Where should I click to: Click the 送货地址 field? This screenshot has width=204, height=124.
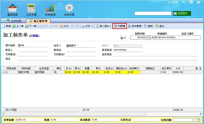pyautogui.click(x=156, y=54)
